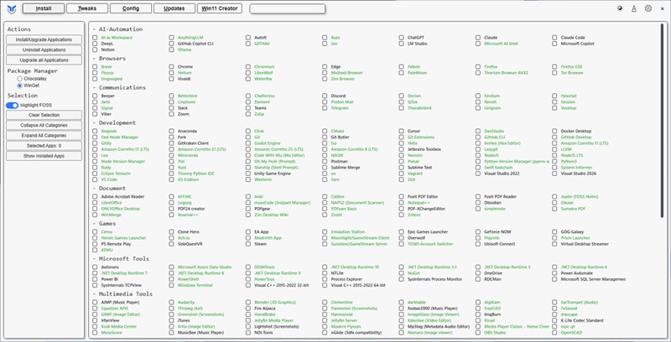Select the GIMP (Image Editor) checkbox
This screenshot has width=671, height=342.
click(95, 314)
